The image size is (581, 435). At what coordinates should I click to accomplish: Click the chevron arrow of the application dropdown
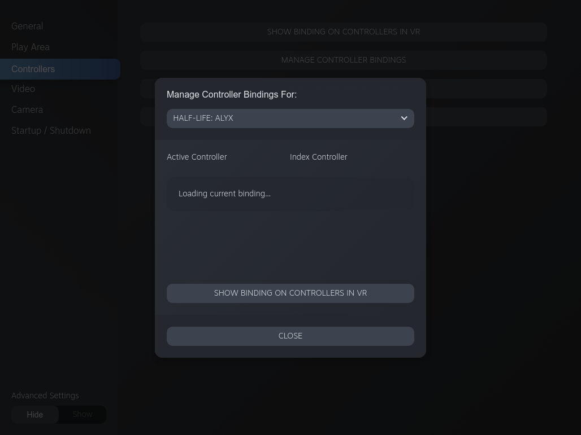(404, 118)
